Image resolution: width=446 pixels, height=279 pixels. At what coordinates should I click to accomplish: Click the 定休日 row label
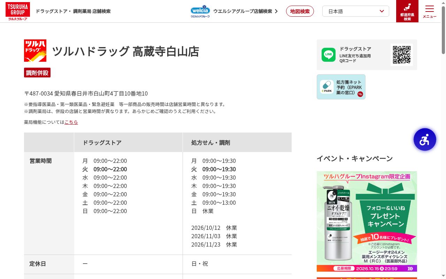coord(38,264)
